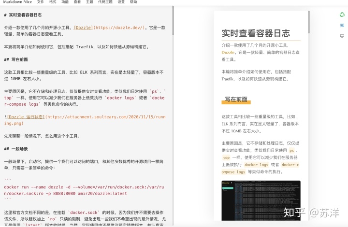This screenshot has height=227, width=348.
Task: Click the '## 一般场景' heading in editor
Action: [16, 149]
